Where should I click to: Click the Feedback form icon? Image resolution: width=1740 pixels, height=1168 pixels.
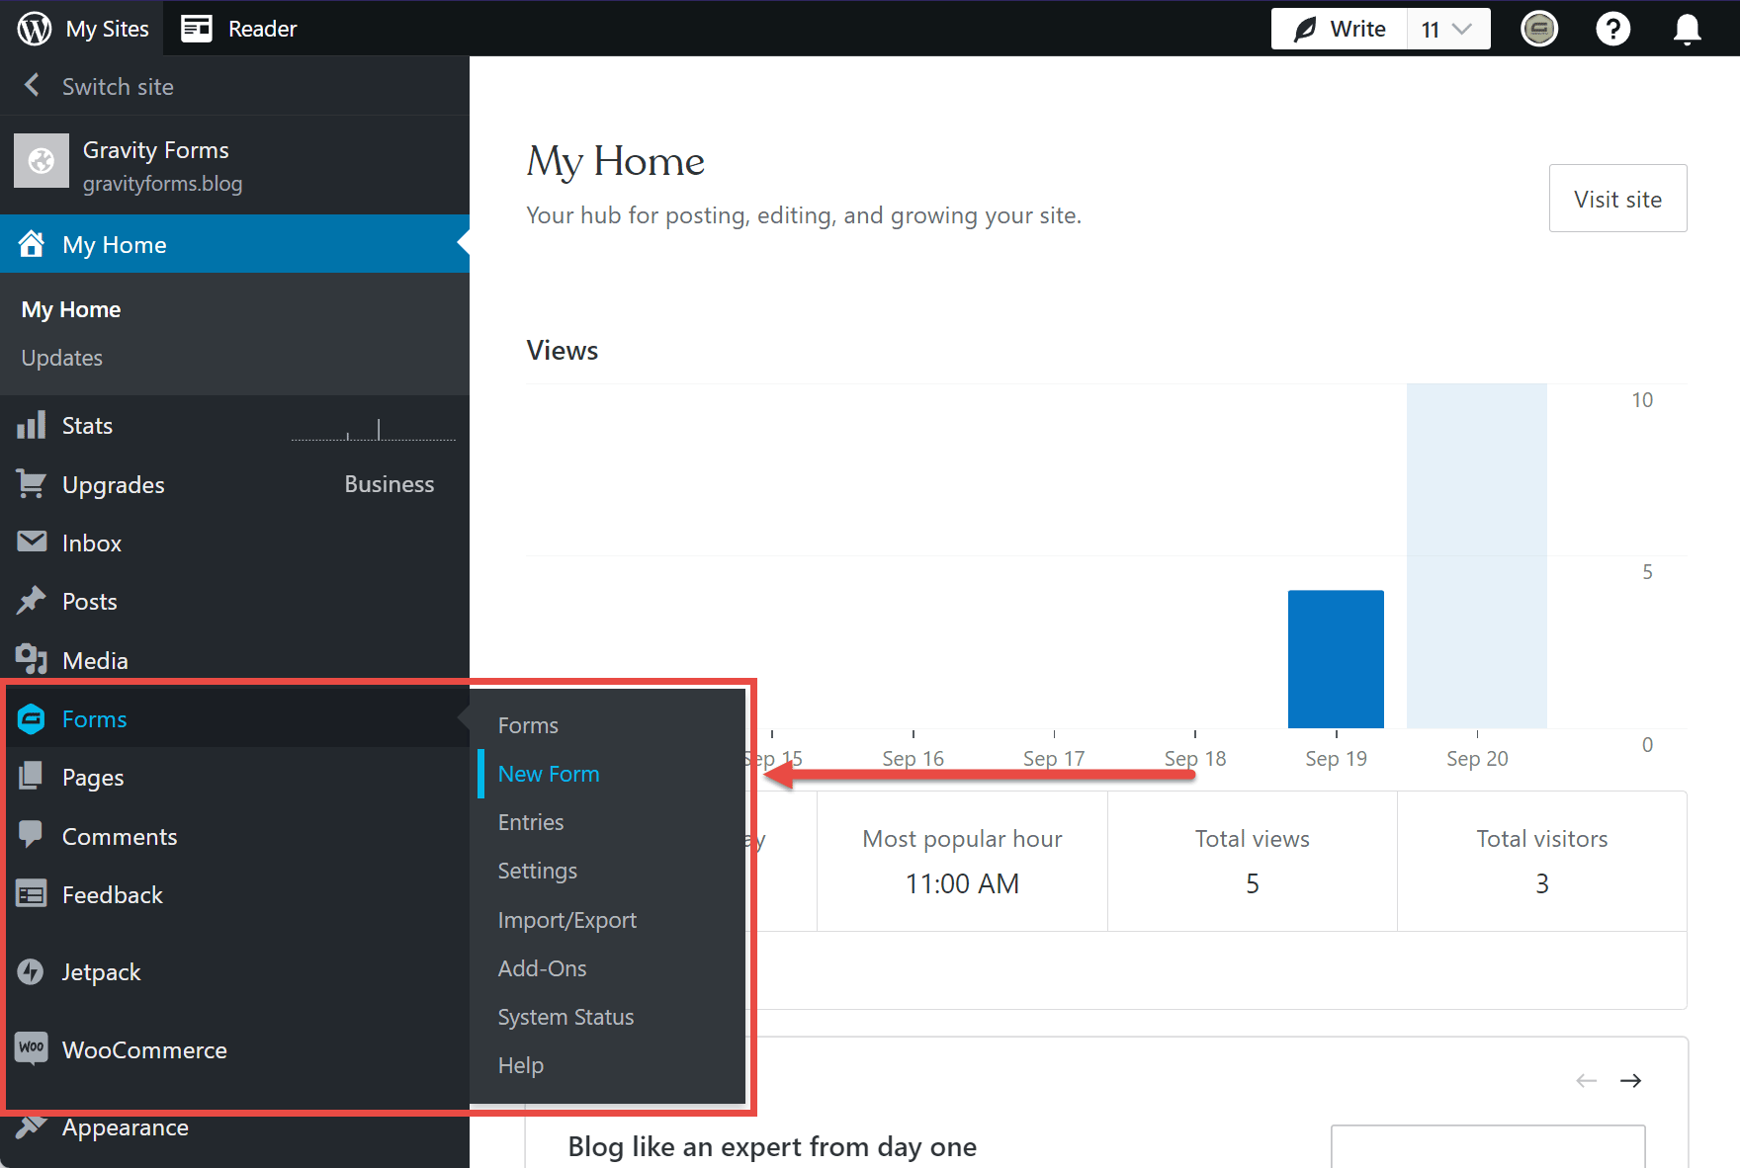[x=32, y=894]
